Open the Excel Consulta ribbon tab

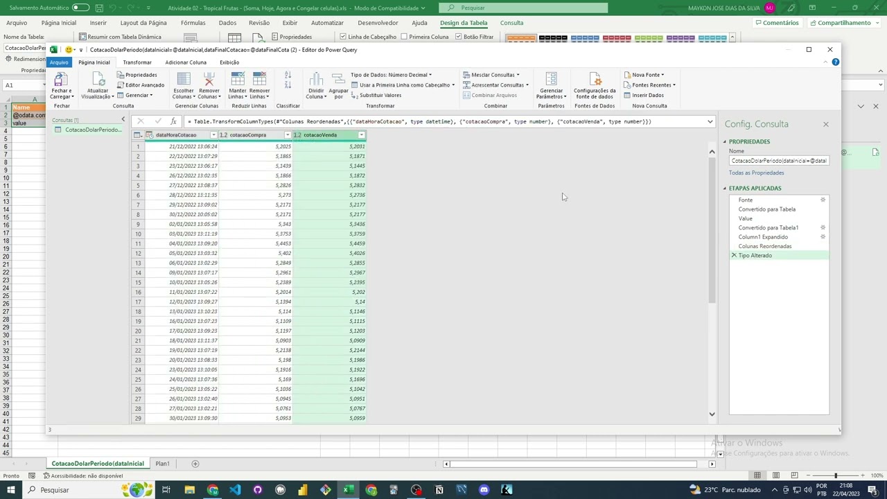[x=511, y=23]
